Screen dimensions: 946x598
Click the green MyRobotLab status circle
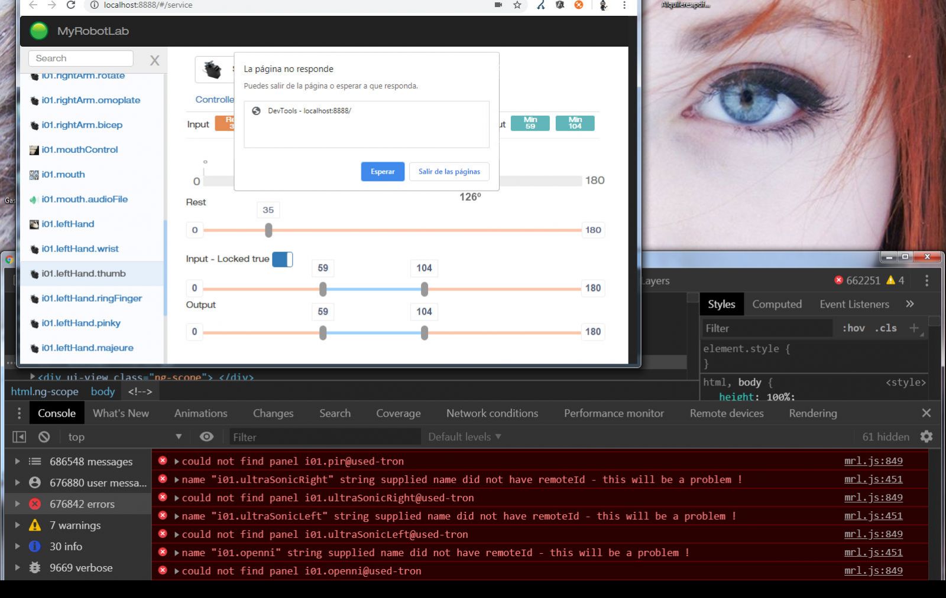point(39,31)
